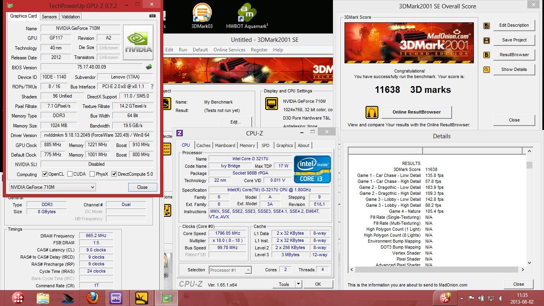Toggle the CUDA checkbox in GPU-Z
The height and width of the screenshot is (306, 544).
coord(70,174)
